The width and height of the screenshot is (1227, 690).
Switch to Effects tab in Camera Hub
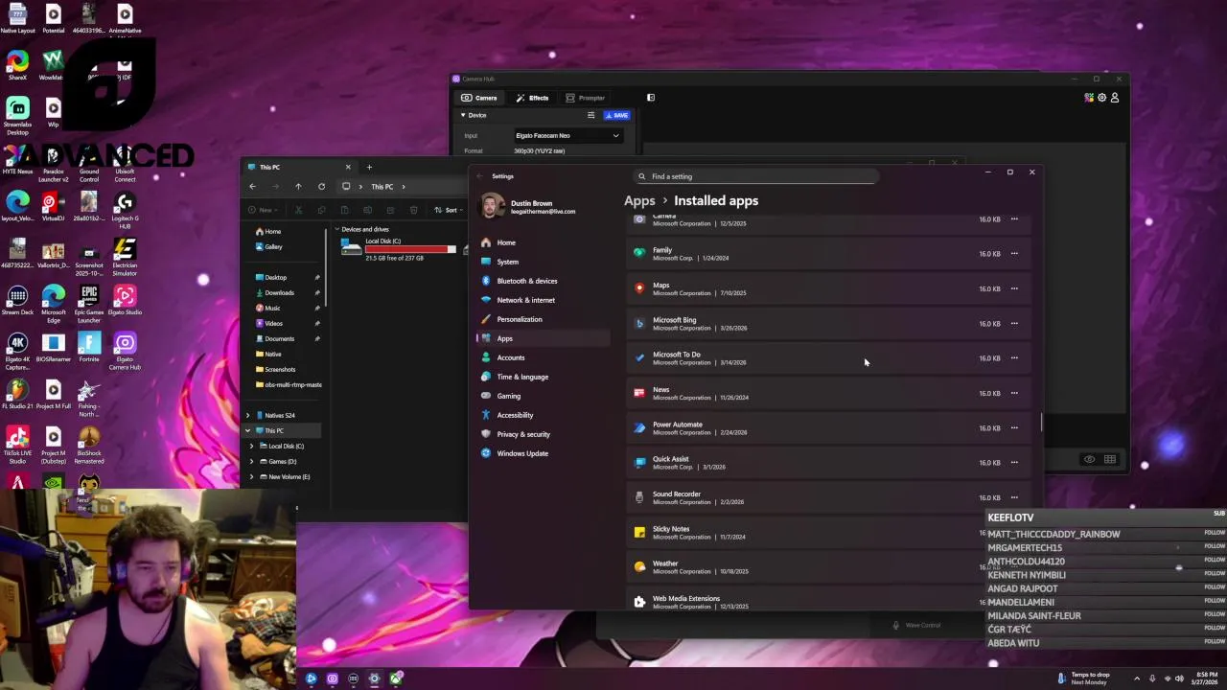coord(532,98)
